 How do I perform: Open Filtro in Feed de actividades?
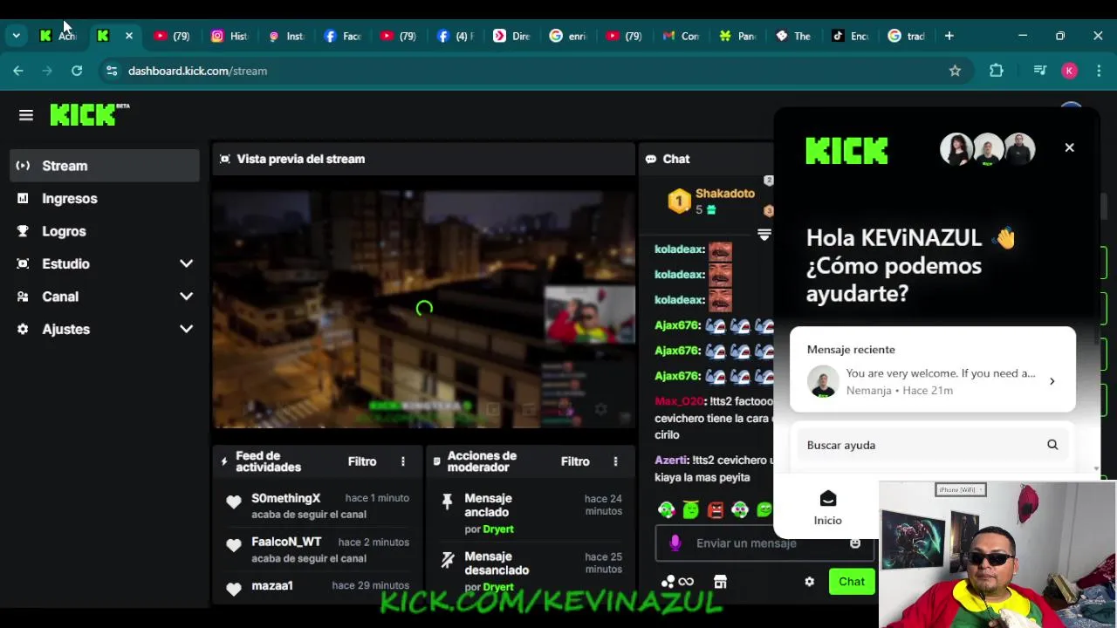pyautogui.click(x=362, y=461)
